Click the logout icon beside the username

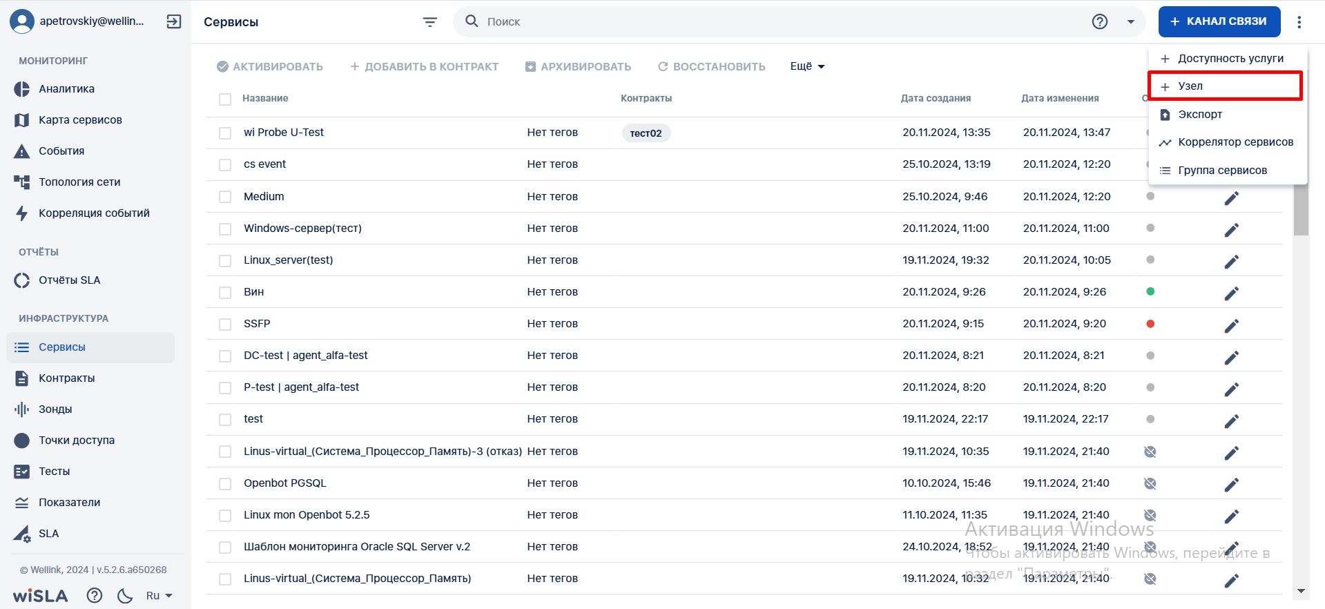[174, 21]
